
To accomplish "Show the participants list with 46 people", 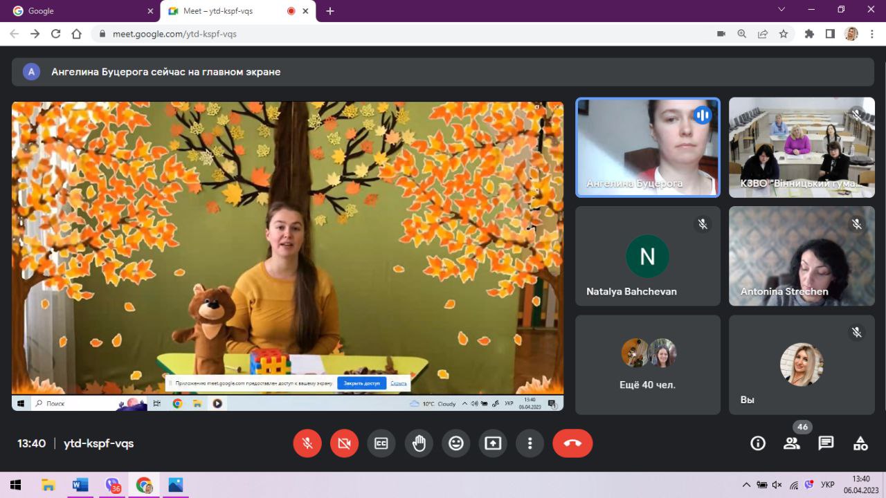I will pyautogui.click(x=791, y=443).
